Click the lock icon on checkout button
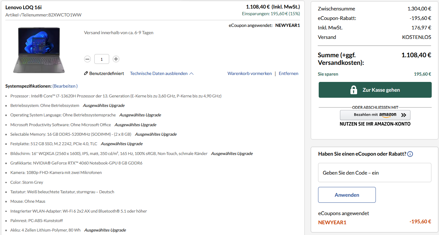The width and height of the screenshot is (439, 235). 354,90
